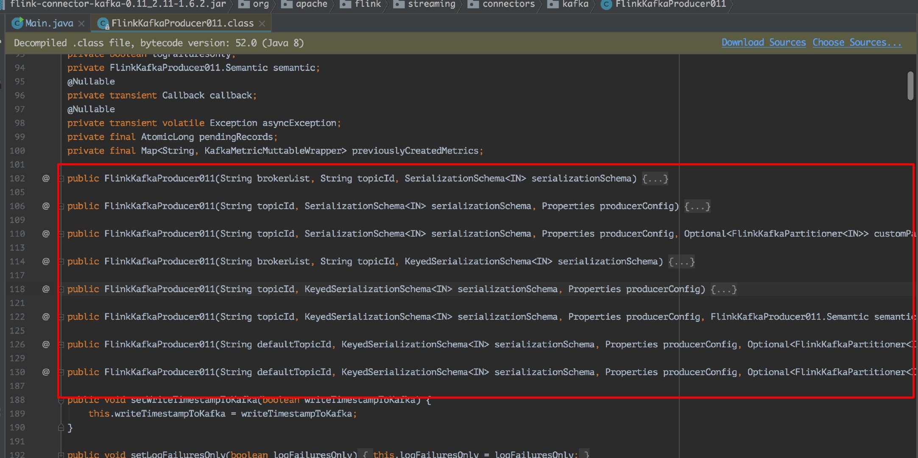Expand the folded constructor on line 114

pos(61,262)
